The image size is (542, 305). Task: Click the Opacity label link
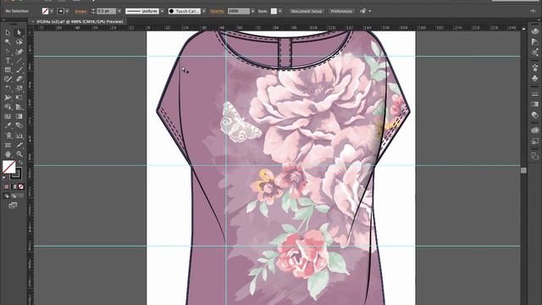(217, 11)
